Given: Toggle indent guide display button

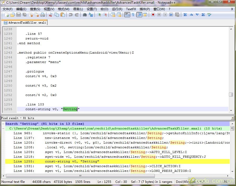Looking at the screenshot, I should tap(139, 15).
